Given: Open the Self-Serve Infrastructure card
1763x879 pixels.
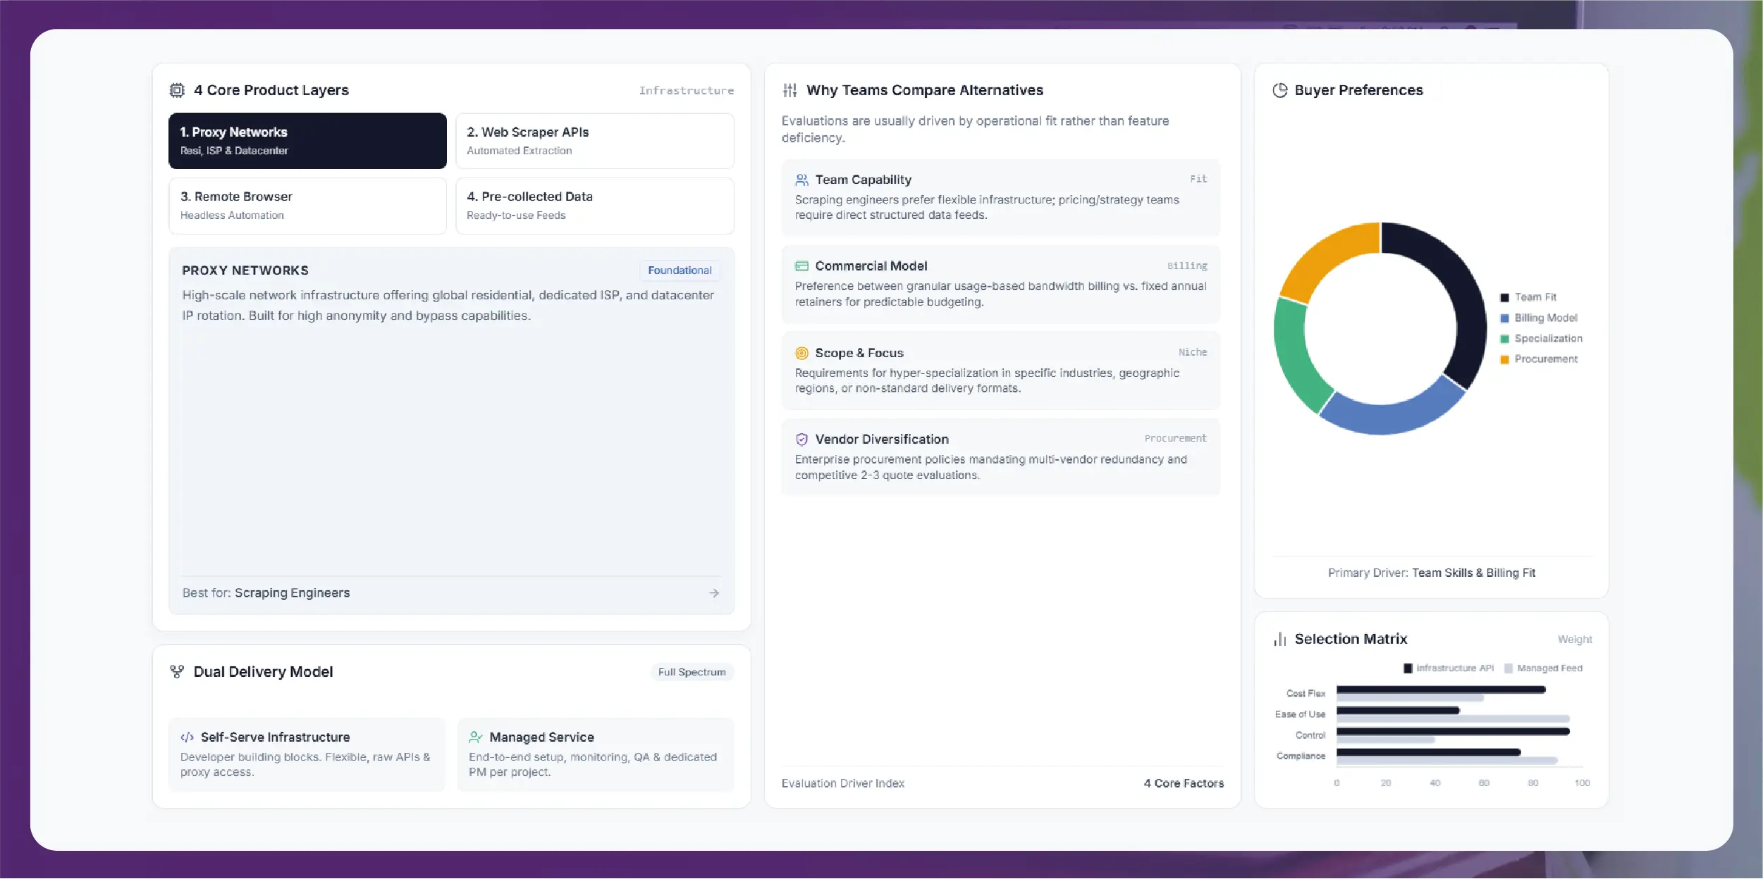Looking at the screenshot, I should 307,754.
